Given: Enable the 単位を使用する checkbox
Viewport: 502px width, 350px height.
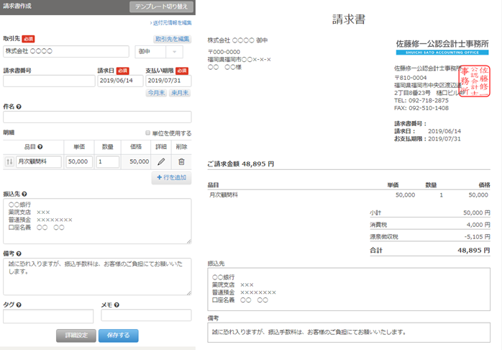Looking at the screenshot, I should coord(147,133).
